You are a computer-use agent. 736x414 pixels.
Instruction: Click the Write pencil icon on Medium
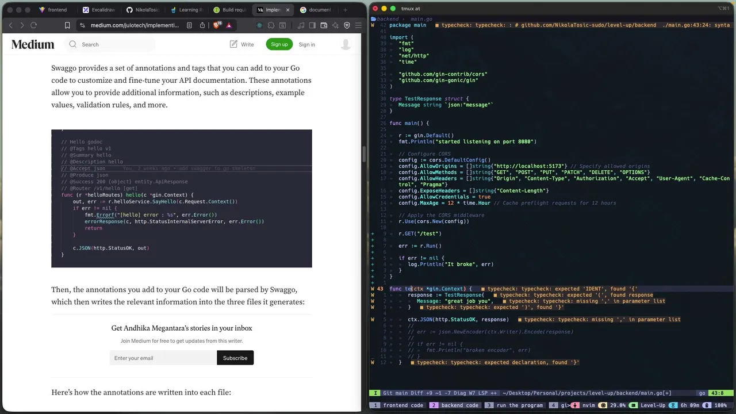[233, 44]
